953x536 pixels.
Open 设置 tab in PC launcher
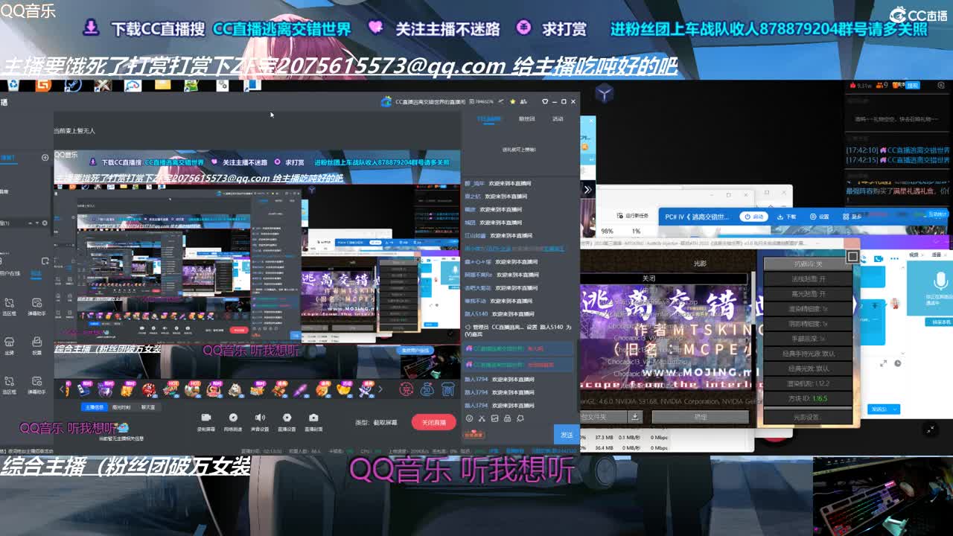point(819,217)
